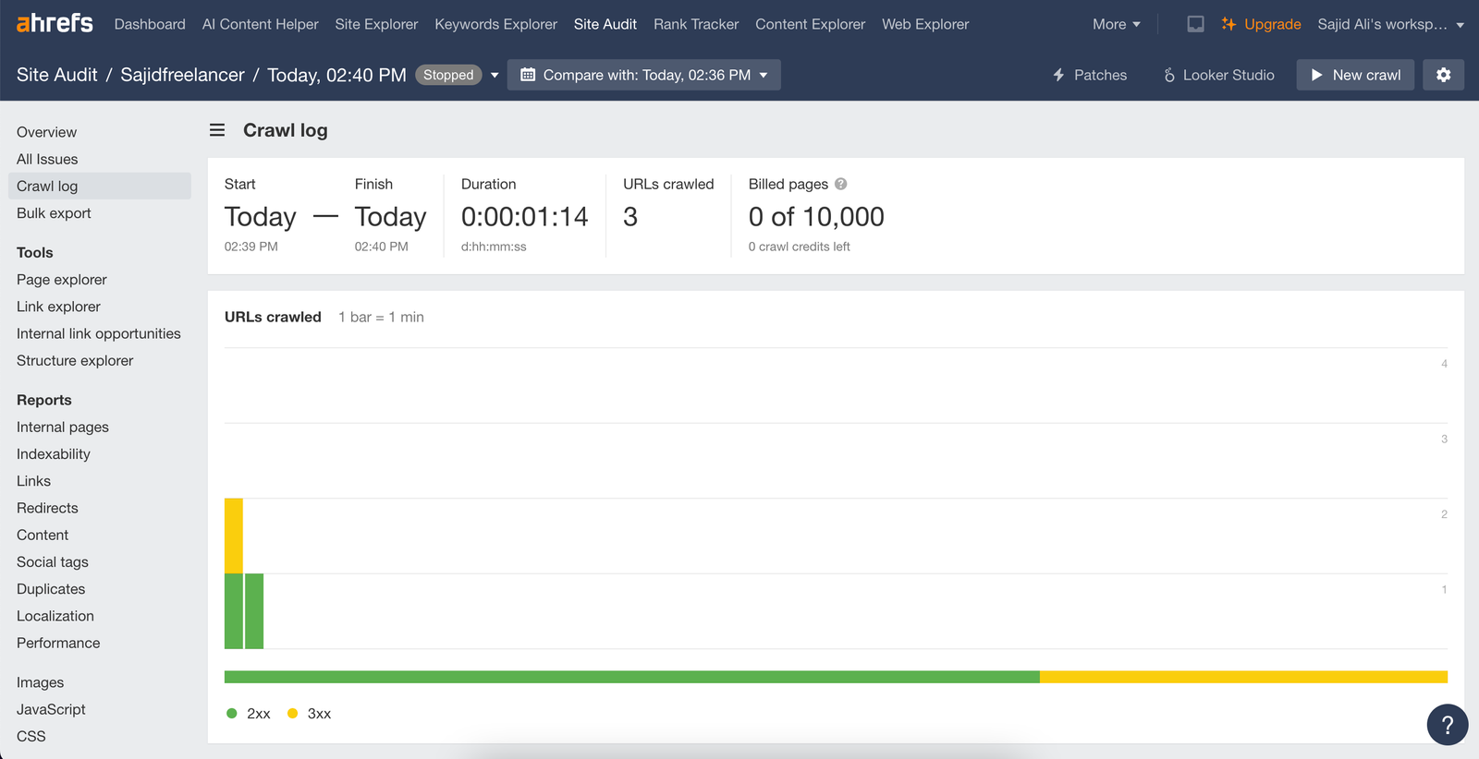Click the yellow 3xx bar in chart

pyautogui.click(x=234, y=536)
